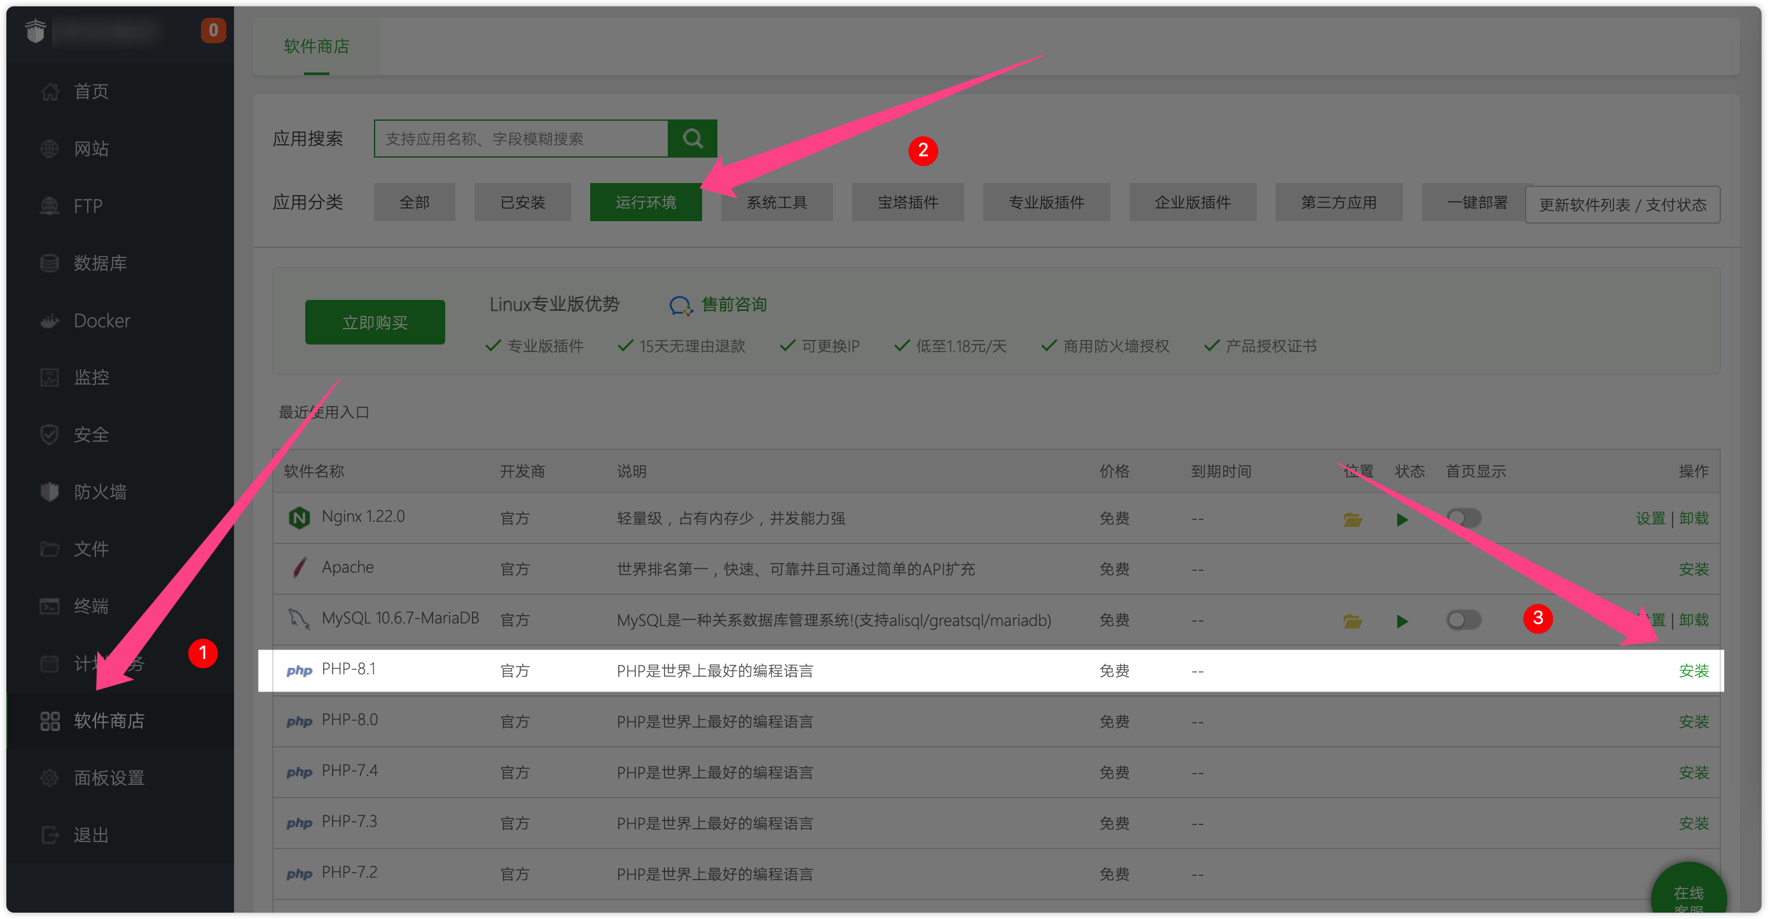Click 安装 for PHP-7.4
This screenshot has height=919, width=1768.
pyautogui.click(x=1694, y=772)
